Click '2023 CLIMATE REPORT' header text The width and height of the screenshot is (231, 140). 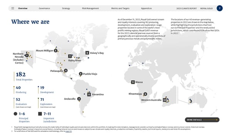point(186,8)
